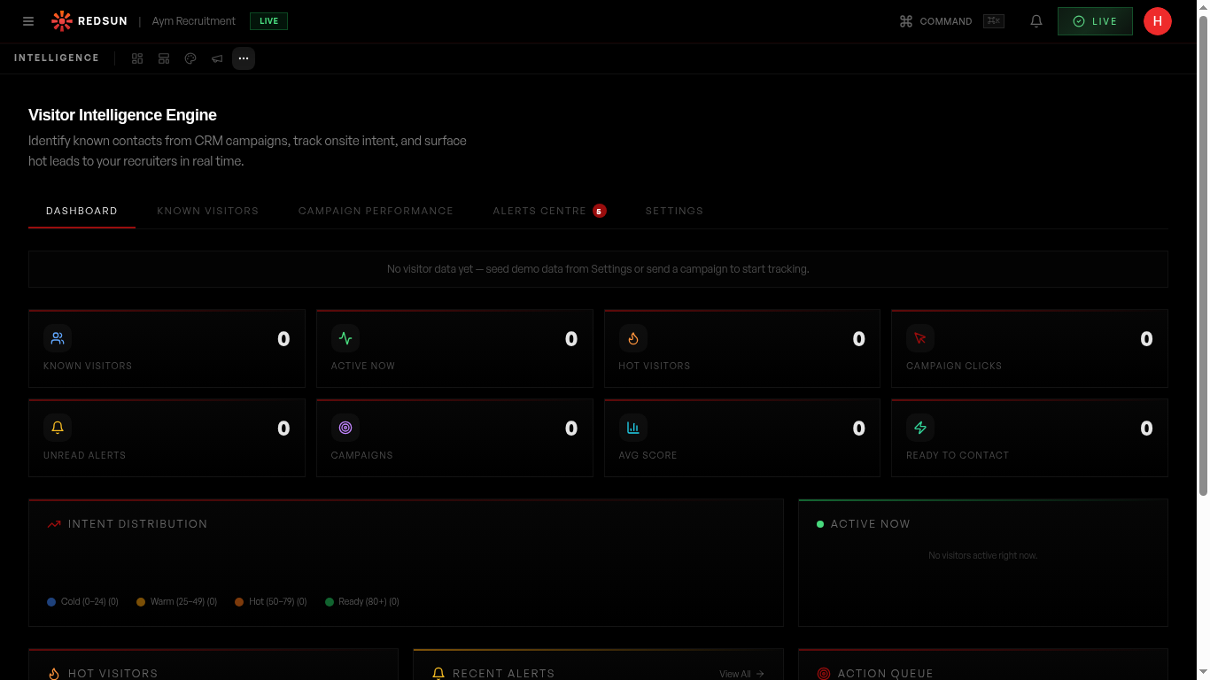1210x680 pixels.
Task: Open the Alerts Centre tab with badge
Action: pyautogui.click(x=539, y=211)
